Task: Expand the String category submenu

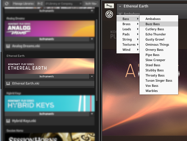Action: click(x=128, y=39)
